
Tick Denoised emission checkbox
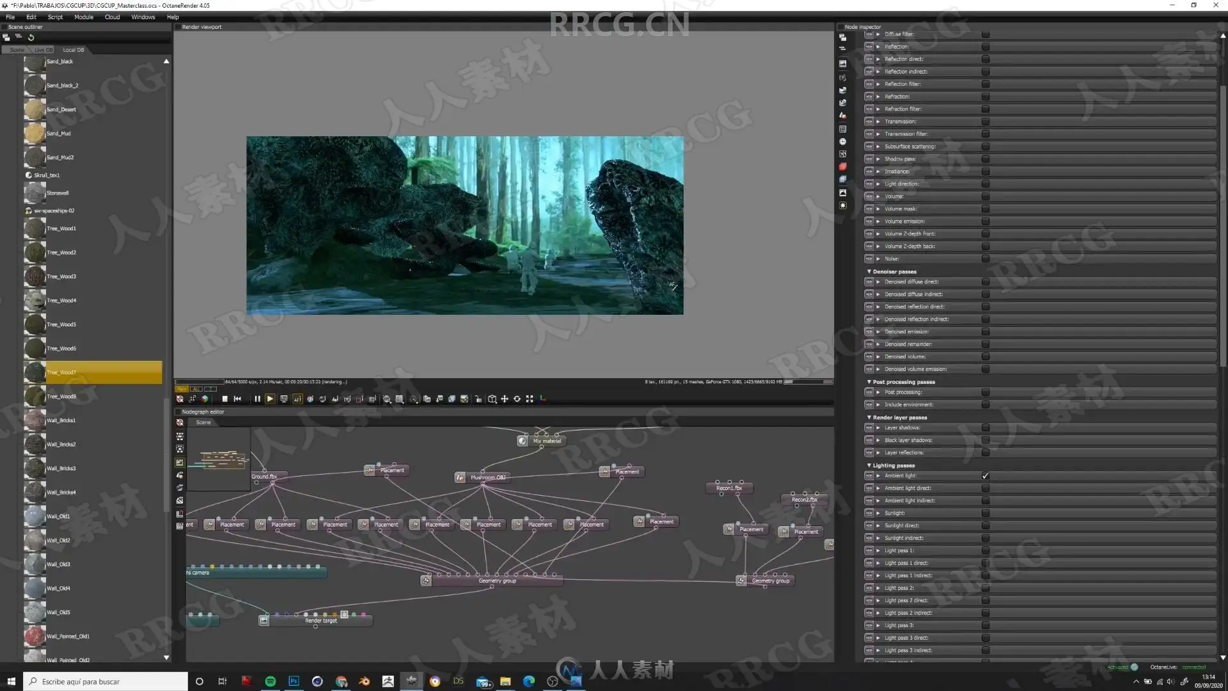coord(985,331)
